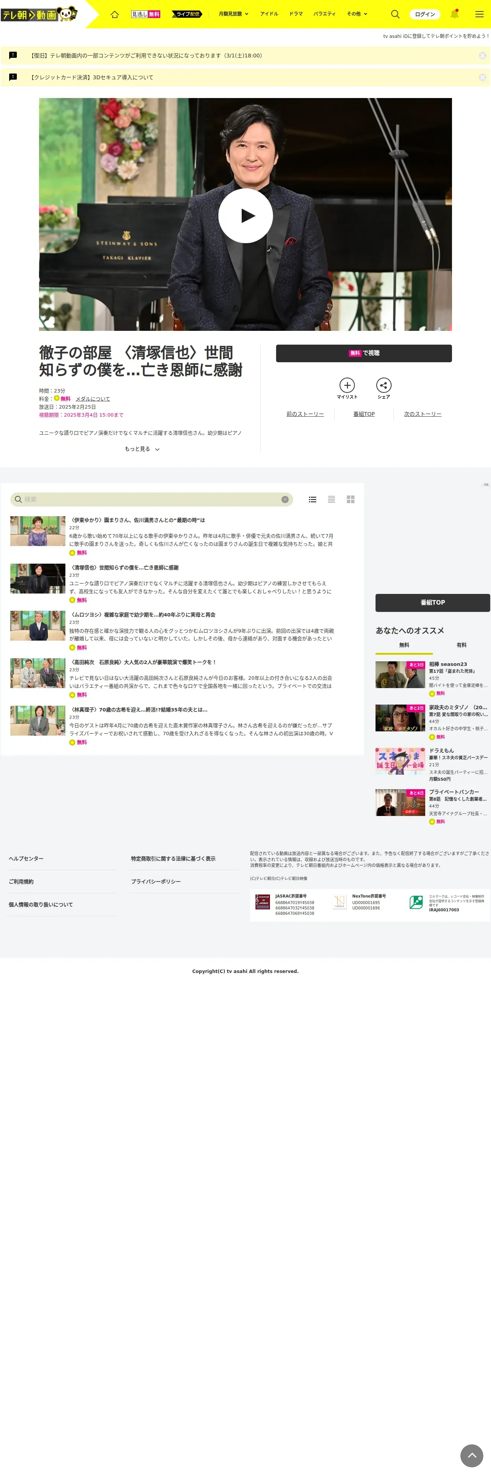
Task: Open the 番組TOP link under share
Action: (364, 414)
